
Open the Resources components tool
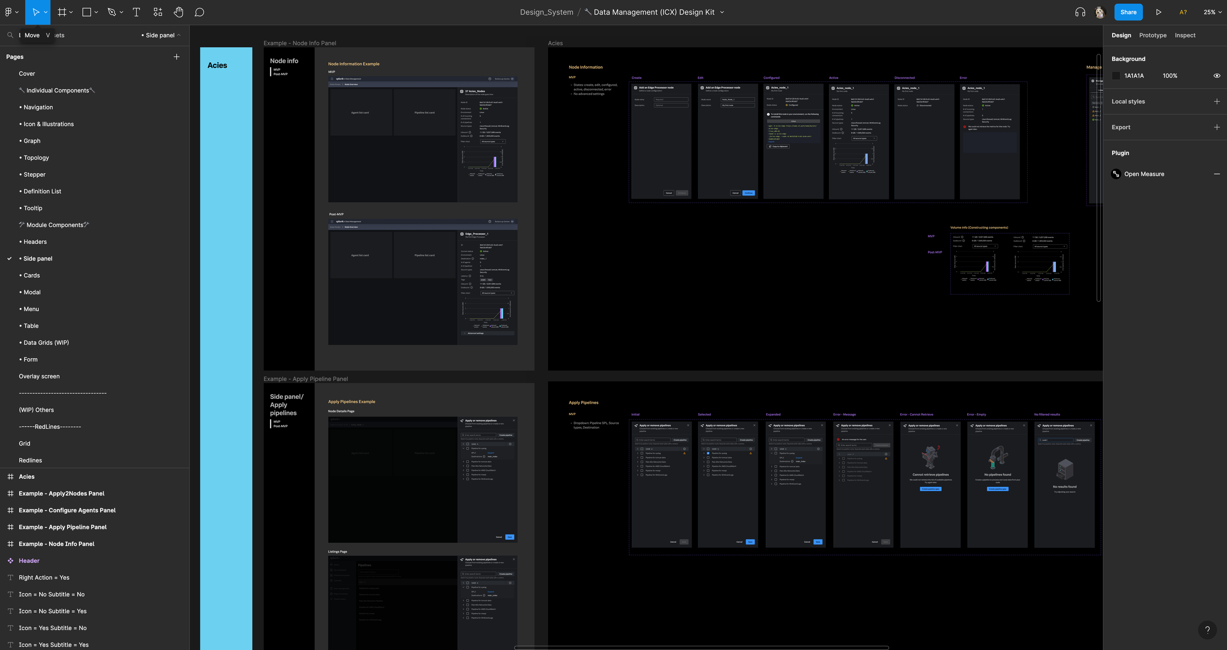point(158,12)
